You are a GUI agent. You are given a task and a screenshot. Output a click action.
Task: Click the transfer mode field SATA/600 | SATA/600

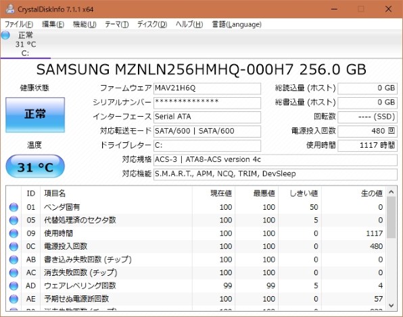point(207,132)
